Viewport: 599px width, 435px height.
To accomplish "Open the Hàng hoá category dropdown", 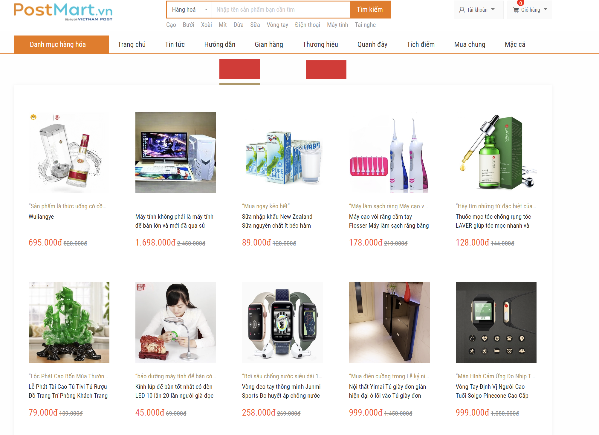I will (x=189, y=10).
